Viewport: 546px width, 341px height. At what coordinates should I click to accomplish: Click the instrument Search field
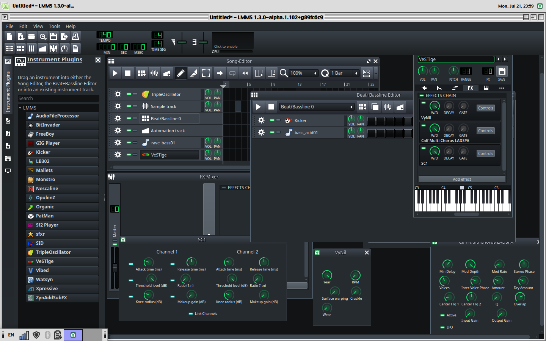pos(58,99)
